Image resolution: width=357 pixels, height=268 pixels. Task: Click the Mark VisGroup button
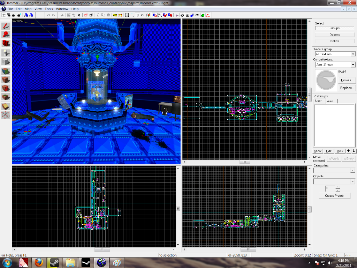pyautogui.click(x=340, y=151)
